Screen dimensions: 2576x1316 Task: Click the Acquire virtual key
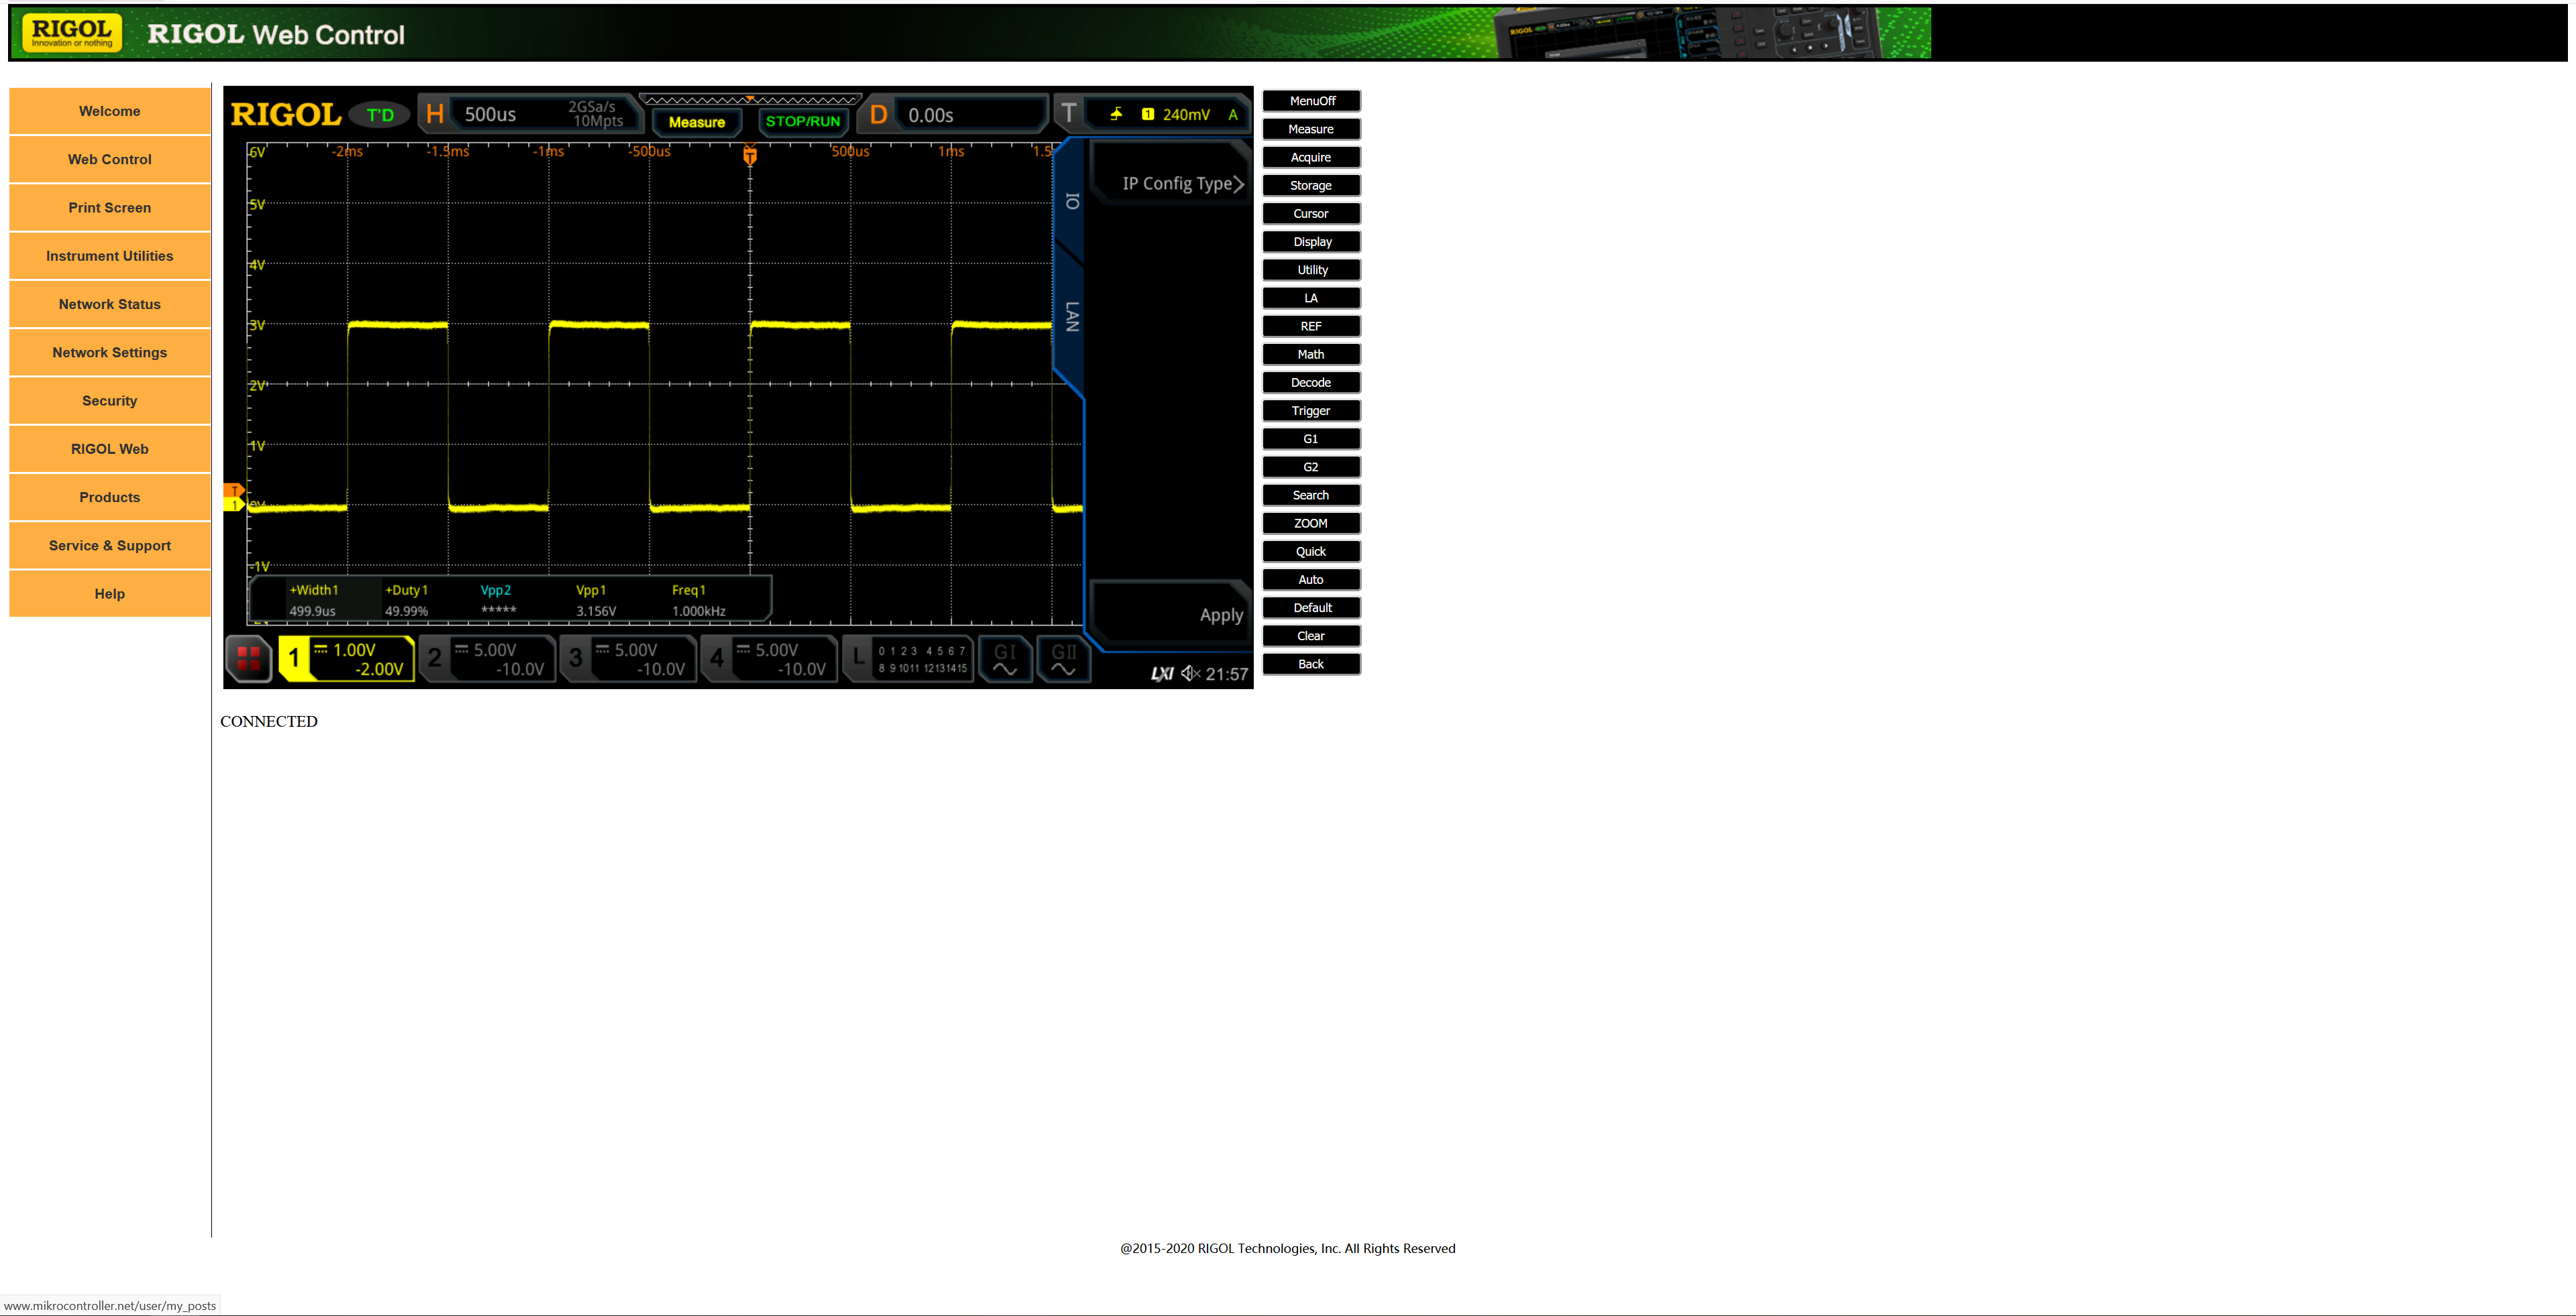point(1311,157)
